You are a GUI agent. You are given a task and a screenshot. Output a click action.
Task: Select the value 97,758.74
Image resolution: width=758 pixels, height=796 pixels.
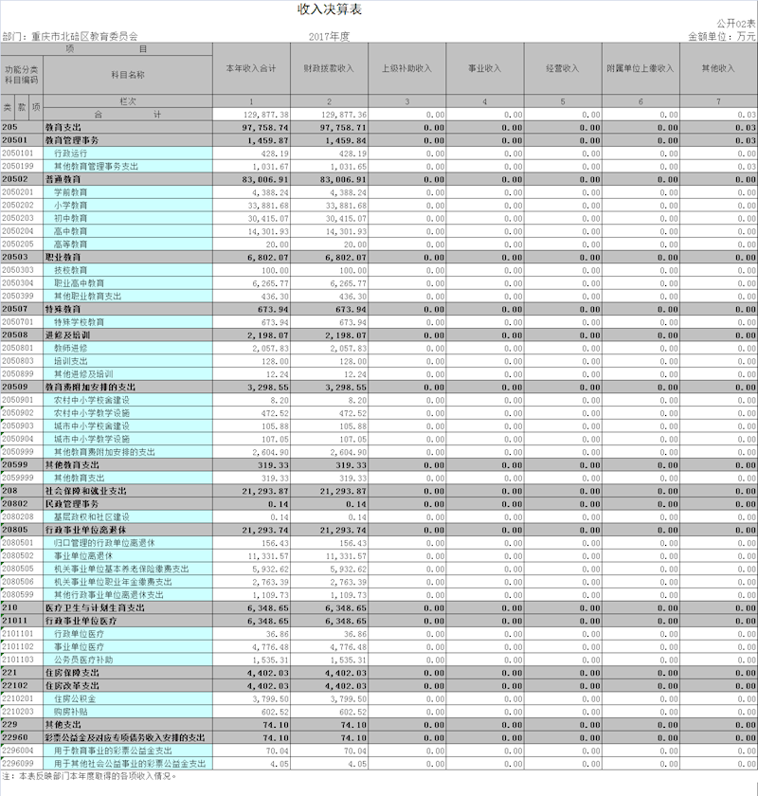click(x=265, y=128)
